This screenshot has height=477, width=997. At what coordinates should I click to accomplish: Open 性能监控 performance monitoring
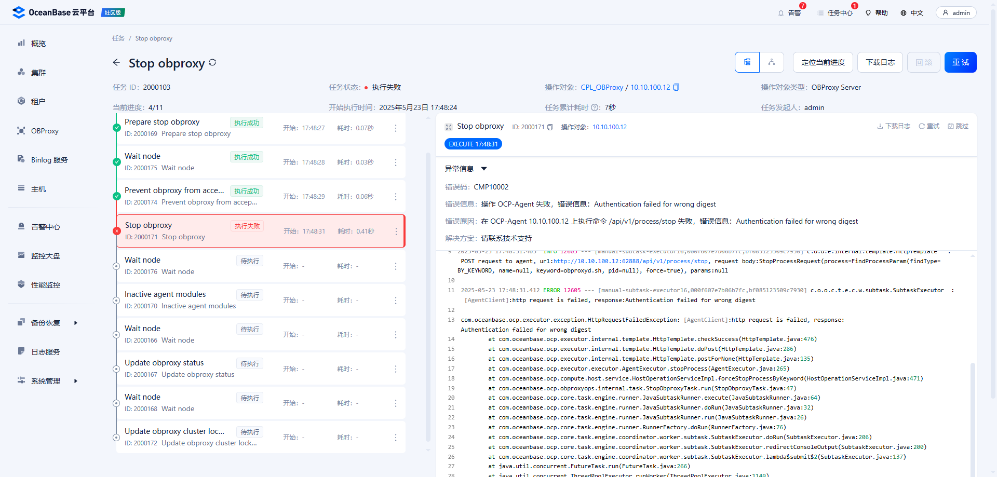point(46,285)
